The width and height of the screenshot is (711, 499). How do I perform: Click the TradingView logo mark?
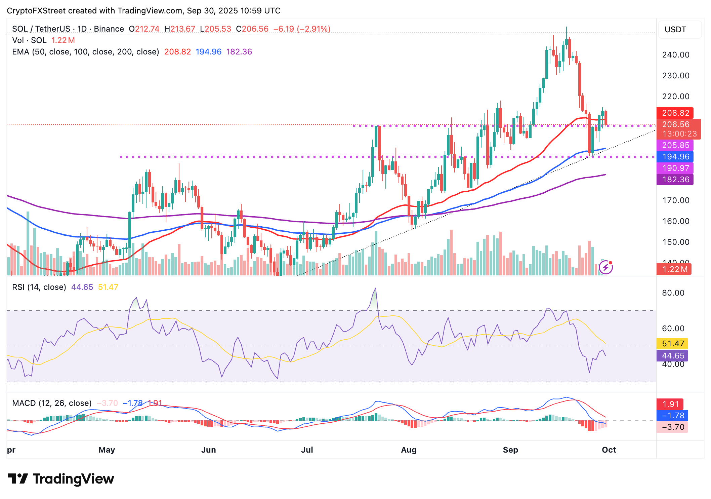tap(18, 478)
